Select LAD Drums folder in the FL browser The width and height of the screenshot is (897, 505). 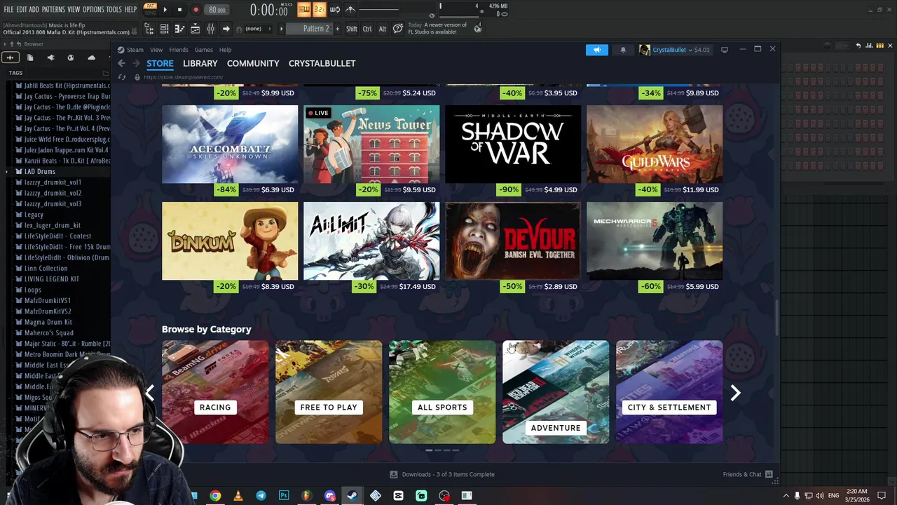(39, 171)
